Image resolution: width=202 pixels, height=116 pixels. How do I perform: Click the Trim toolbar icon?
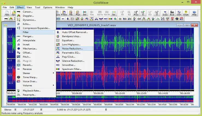point(92,13)
